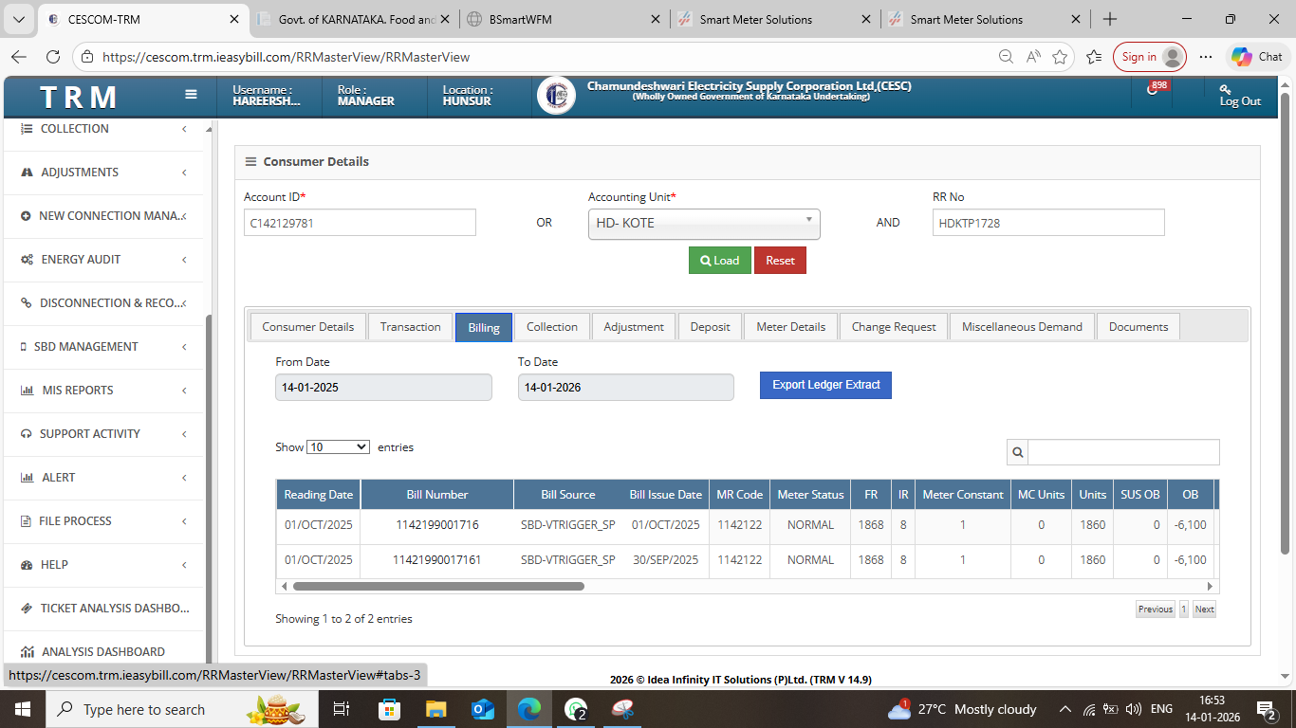Click the red Reset button
Screen dimensions: 1296x728
[780, 261]
